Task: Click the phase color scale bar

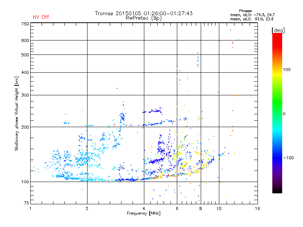Action: click(x=277, y=113)
